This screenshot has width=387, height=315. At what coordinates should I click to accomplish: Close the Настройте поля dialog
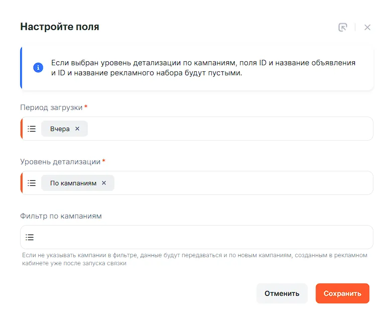367,27
